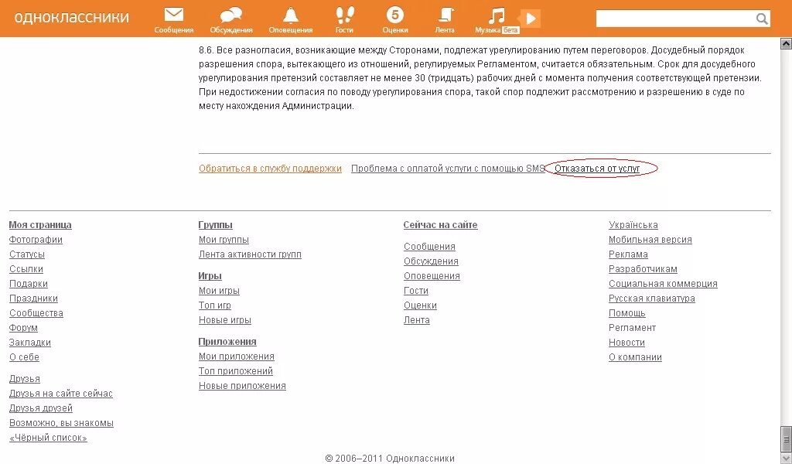Open Возможно, вы знакомы link

[61, 422]
